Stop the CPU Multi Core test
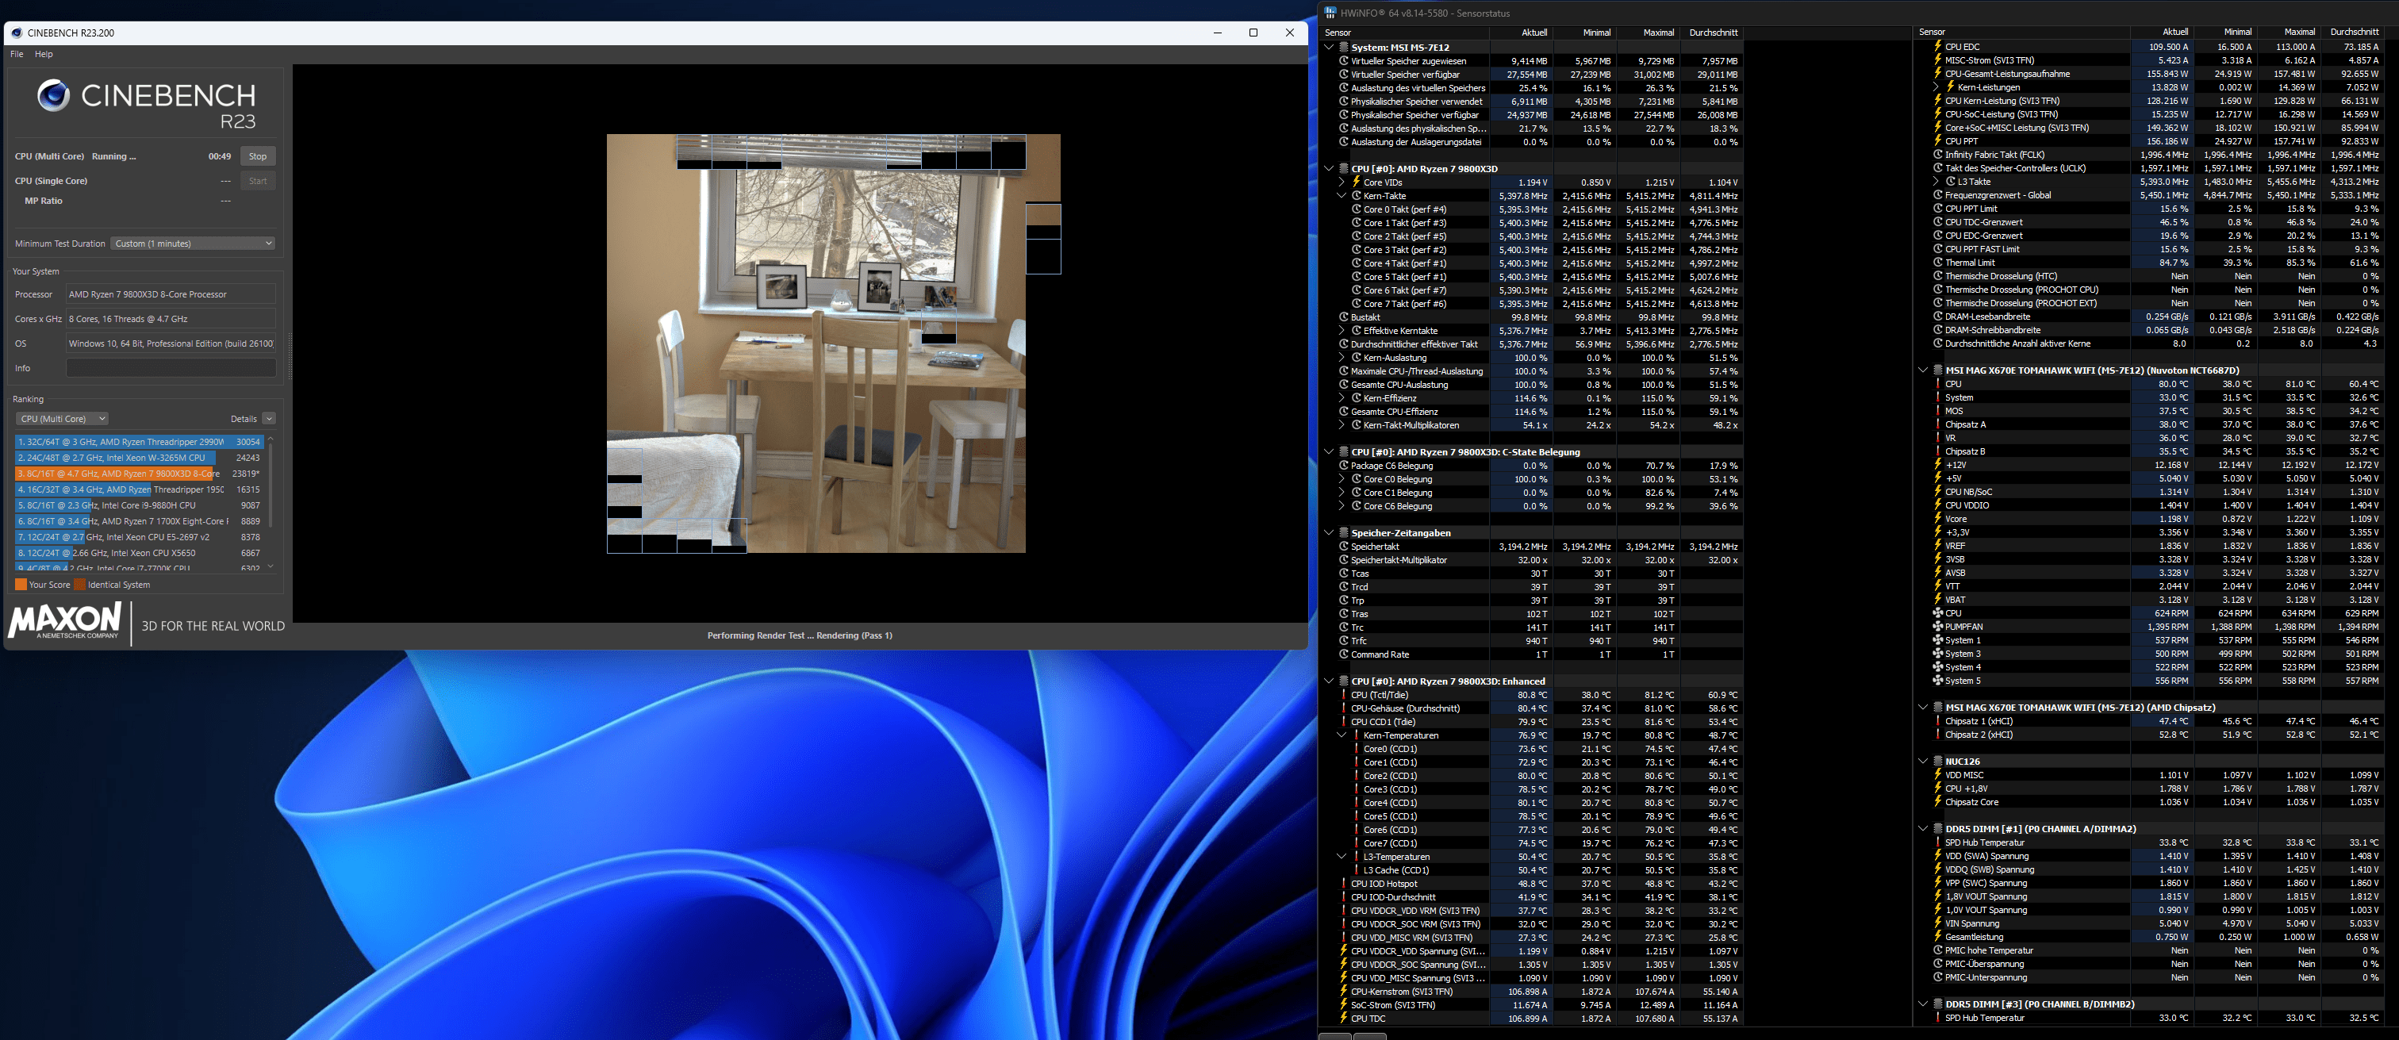This screenshot has width=2399, height=1040. pyautogui.click(x=258, y=156)
